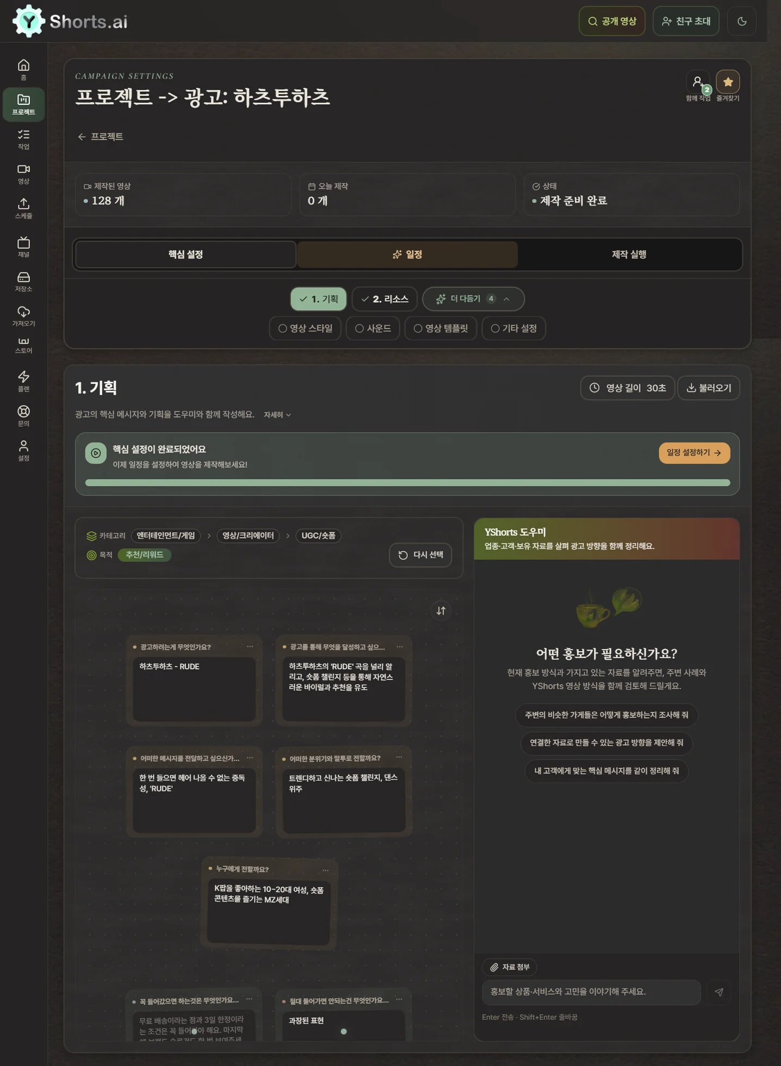The image size is (781, 1066).
Task: Open the 가져오기 import sidebar icon
Action: pyautogui.click(x=23, y=316)
